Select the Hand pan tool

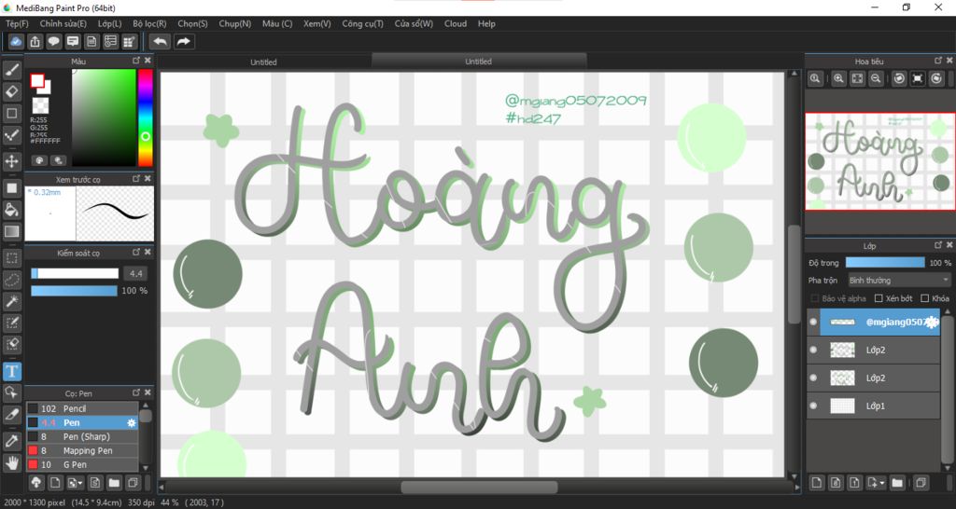click(x=11, y=462)
